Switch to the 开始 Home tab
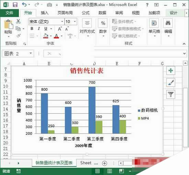This screenshot has width=189, height=175. pyautogui.click(x=28, y=13)
